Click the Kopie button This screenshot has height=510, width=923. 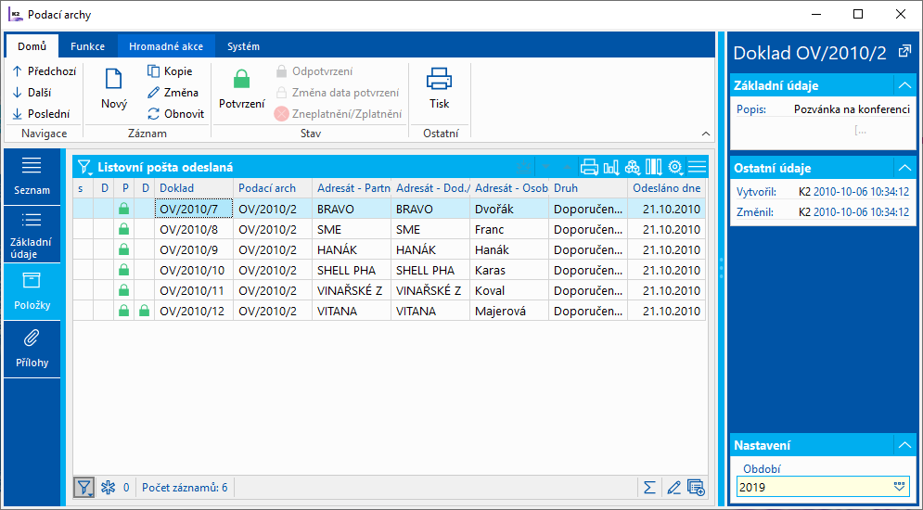coord(170,71)
